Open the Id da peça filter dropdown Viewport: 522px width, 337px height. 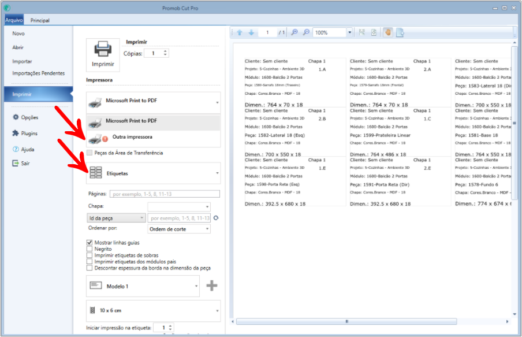pos(116,218)
